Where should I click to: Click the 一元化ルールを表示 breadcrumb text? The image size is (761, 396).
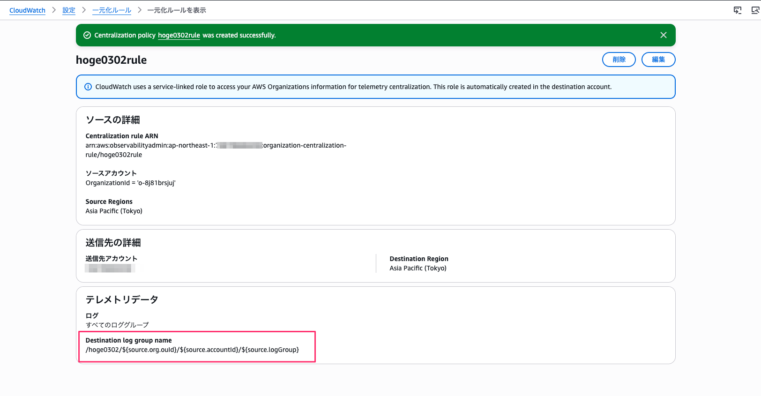click(x=176, y=10)
